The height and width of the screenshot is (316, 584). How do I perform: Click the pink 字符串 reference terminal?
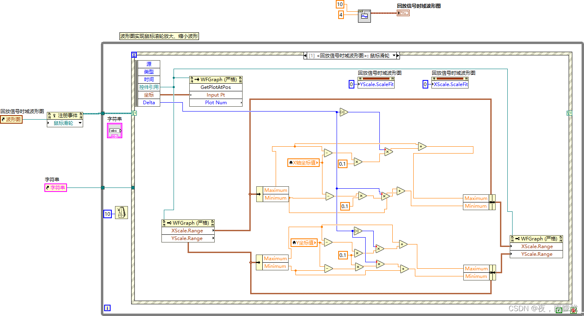tap(56, 187)
